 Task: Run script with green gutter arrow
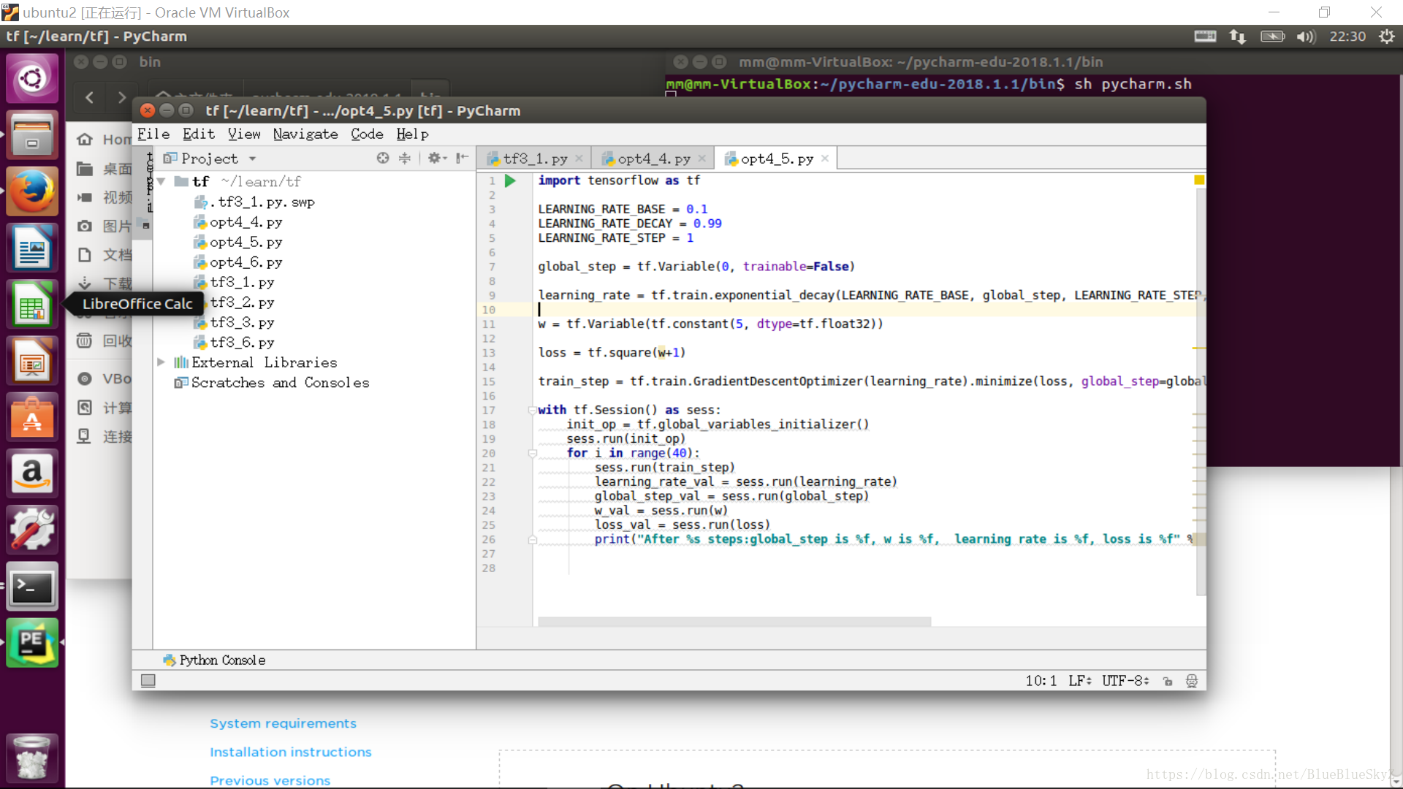[510, 180]
